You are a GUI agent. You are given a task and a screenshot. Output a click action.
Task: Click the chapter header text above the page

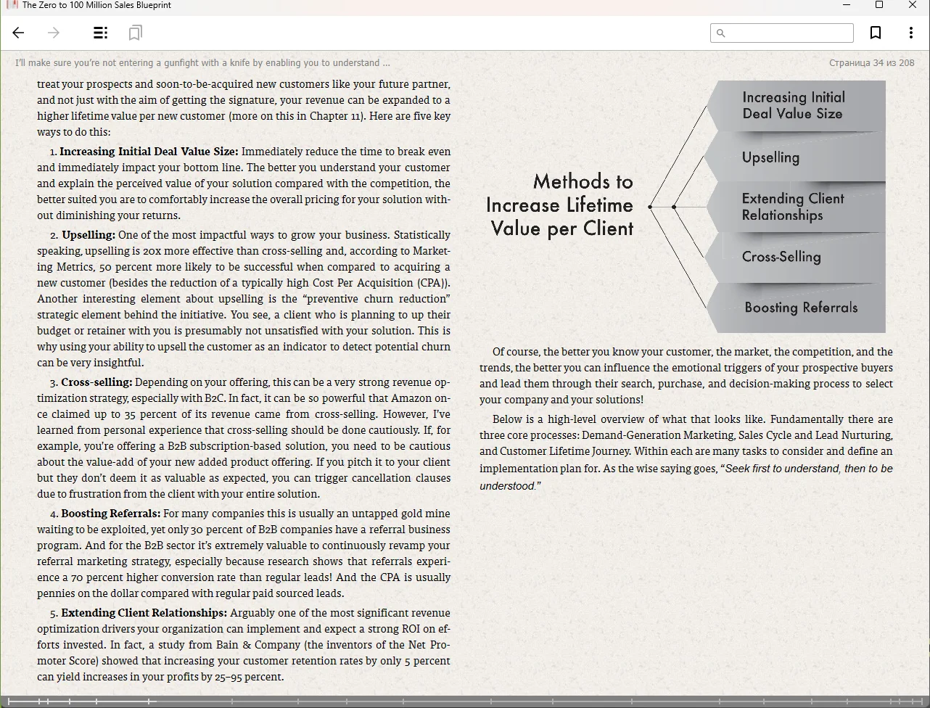[202, 63]
